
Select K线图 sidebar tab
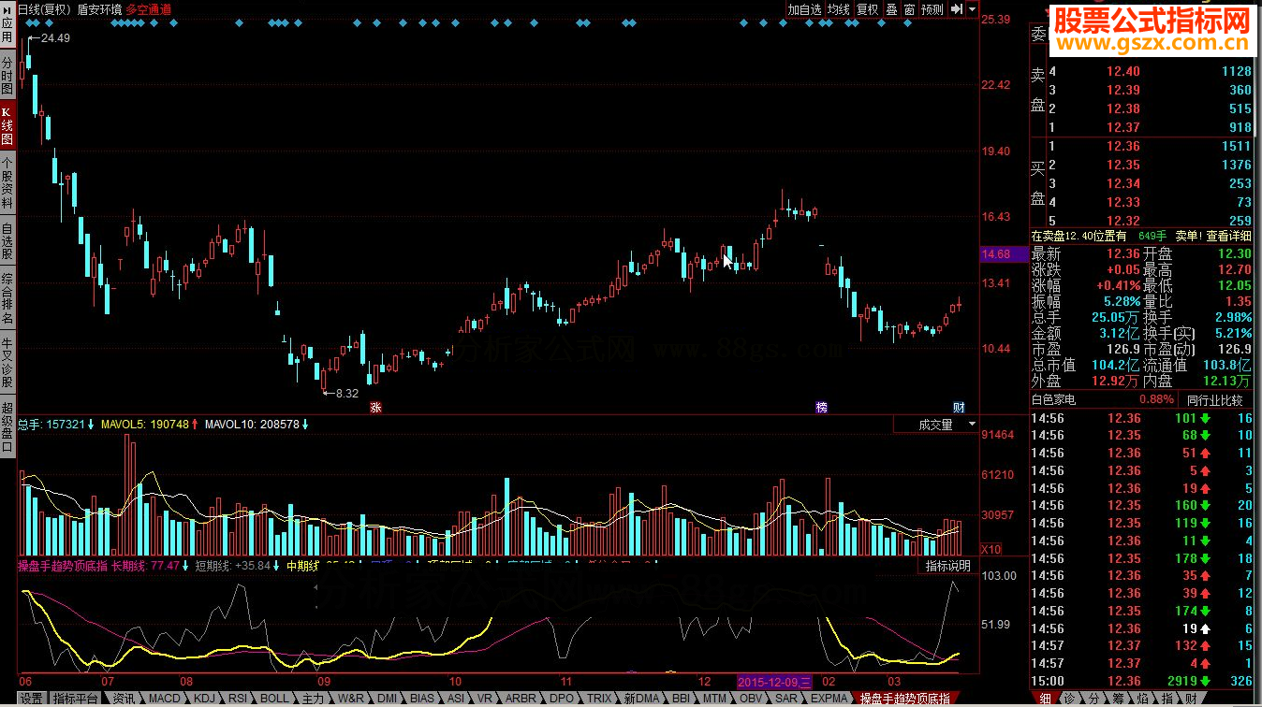click(x=7, y=126)
